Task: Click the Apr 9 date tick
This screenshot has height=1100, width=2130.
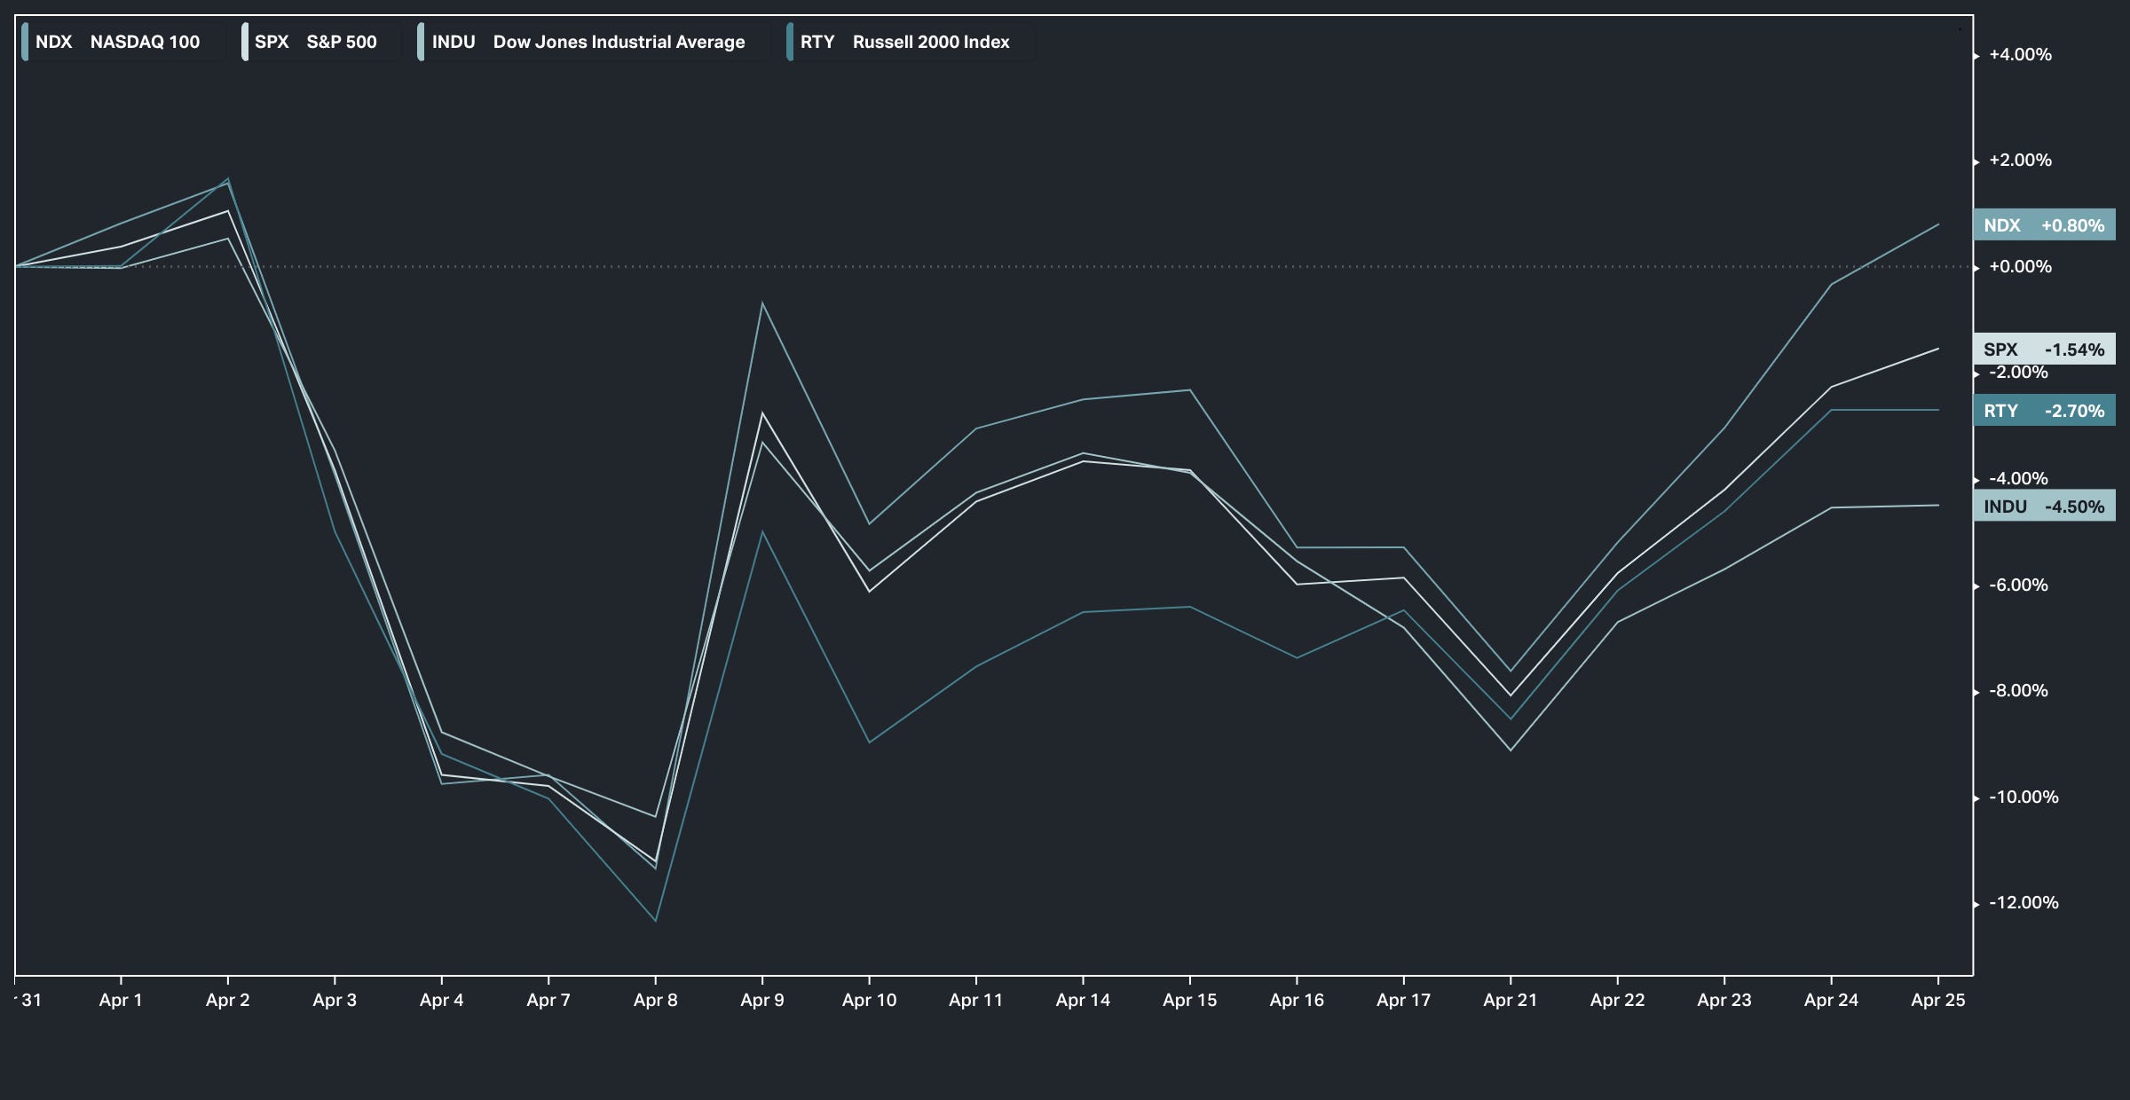Action: [x=762, y=1000]
